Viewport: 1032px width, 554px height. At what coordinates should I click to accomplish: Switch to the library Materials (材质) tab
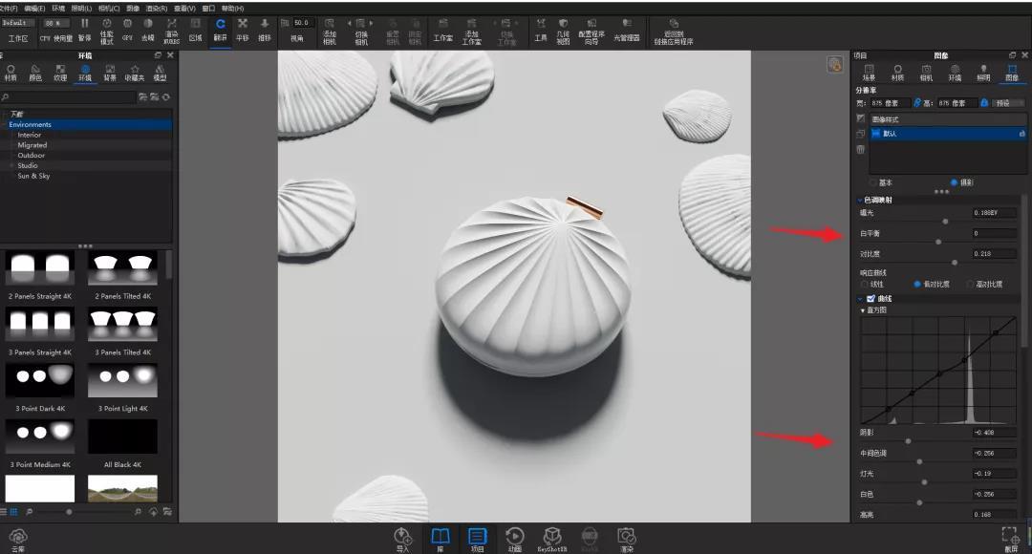click(x=11, y=73)
